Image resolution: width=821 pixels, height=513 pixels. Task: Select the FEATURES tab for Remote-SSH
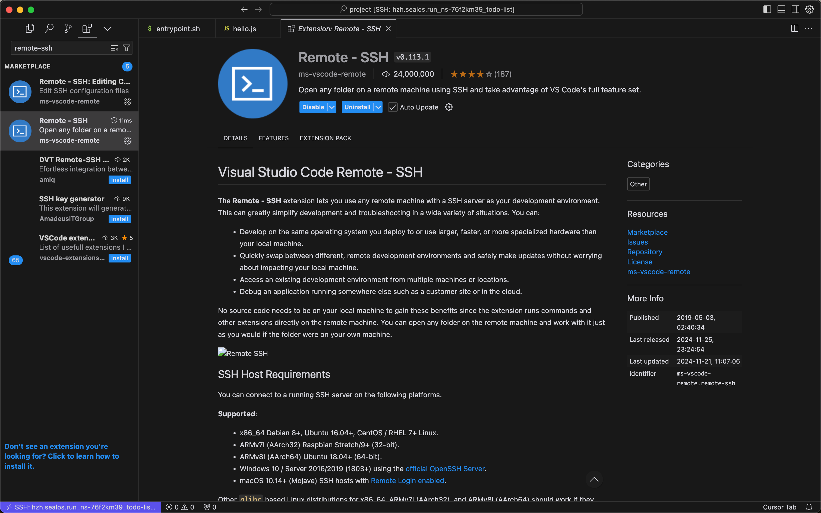(273, 138)
